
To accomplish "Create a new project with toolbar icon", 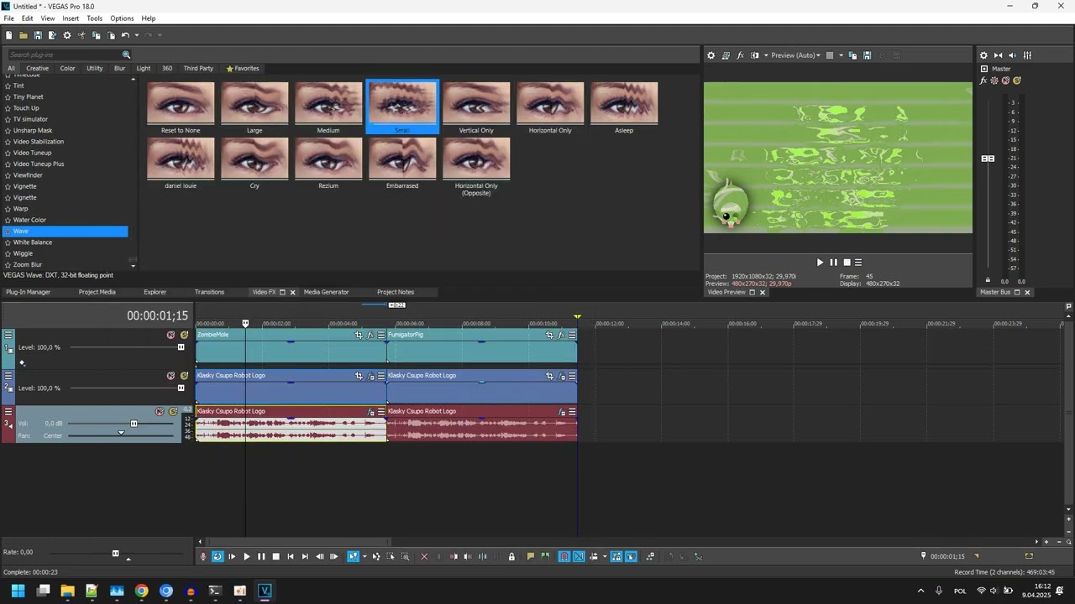I will click(8, 35).
